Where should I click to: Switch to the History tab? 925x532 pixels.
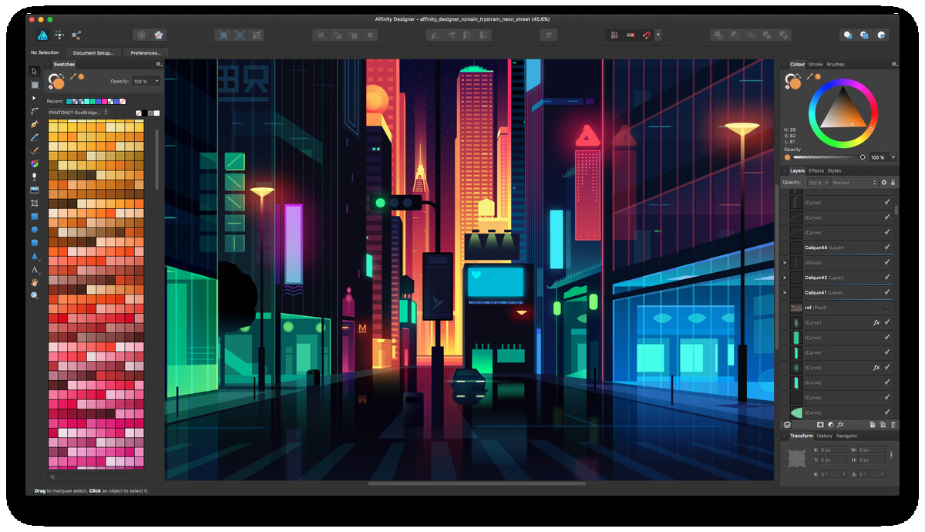(825, 436)
